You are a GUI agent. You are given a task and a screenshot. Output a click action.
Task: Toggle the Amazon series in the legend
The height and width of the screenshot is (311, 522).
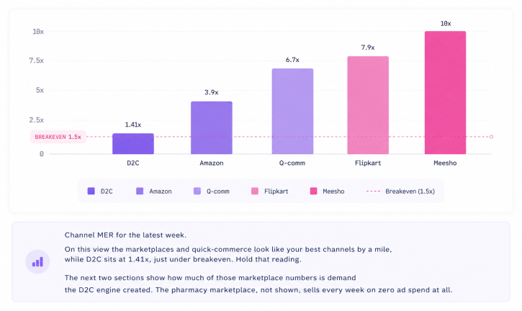click(x=154, y=191)
